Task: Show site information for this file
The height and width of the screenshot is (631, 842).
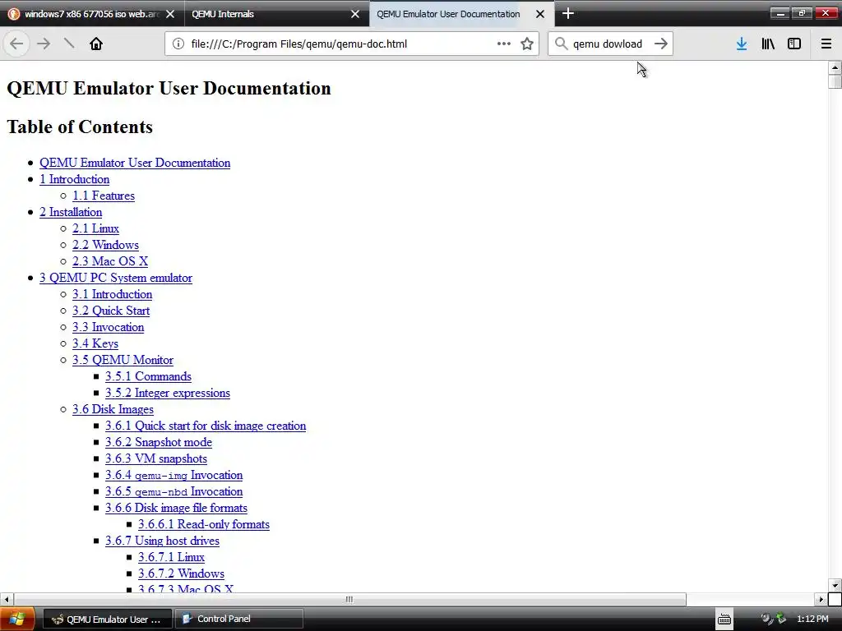Action: [x=178, y=44]
